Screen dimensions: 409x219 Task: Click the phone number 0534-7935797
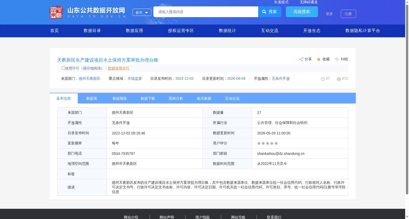click(x=123, y=154)
